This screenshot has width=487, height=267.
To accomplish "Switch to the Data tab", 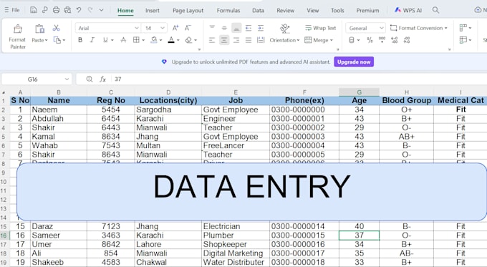I will coord(258,11).
